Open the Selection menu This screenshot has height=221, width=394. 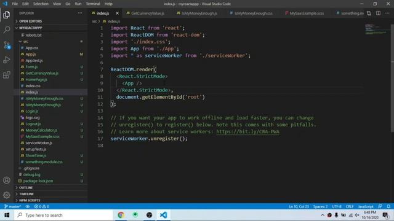click(41, 4)
